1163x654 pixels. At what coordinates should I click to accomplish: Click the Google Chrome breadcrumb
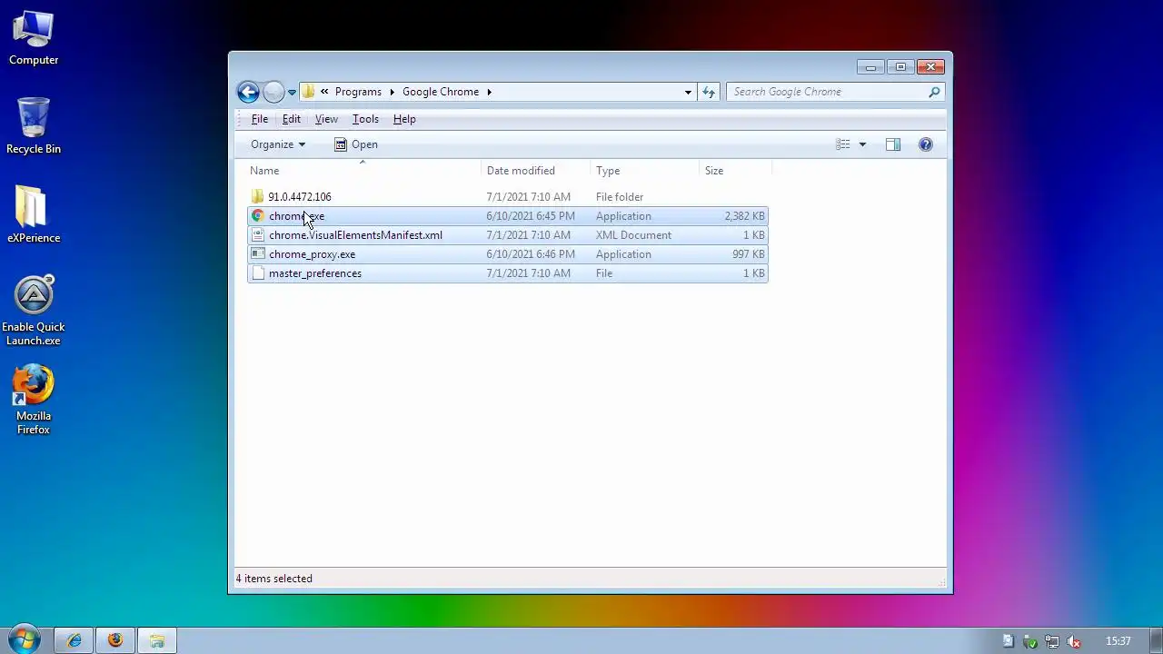[441, 92]
